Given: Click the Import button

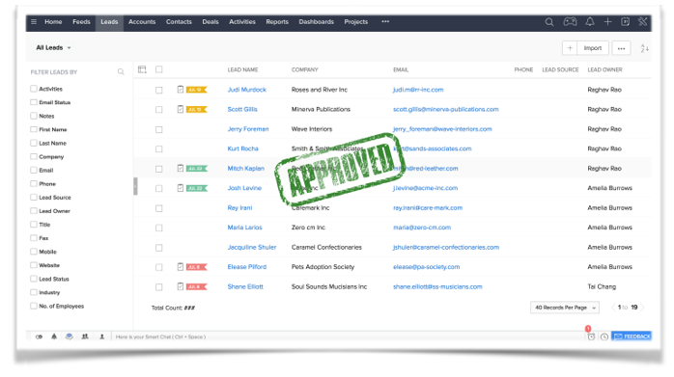Looking at the screenshot, I should pos(593,48).
